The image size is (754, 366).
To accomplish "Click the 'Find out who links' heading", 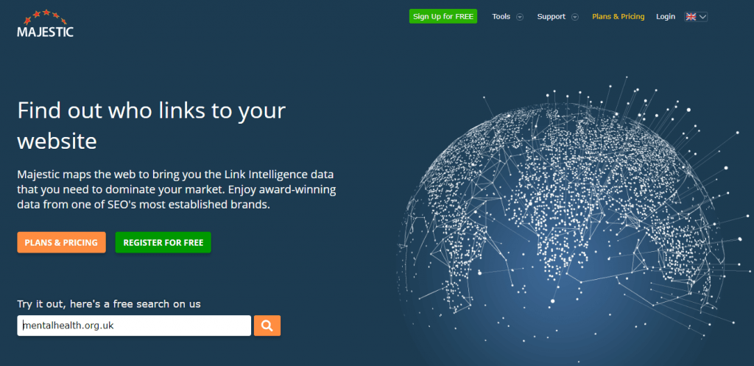I will [x=152, y=125].
